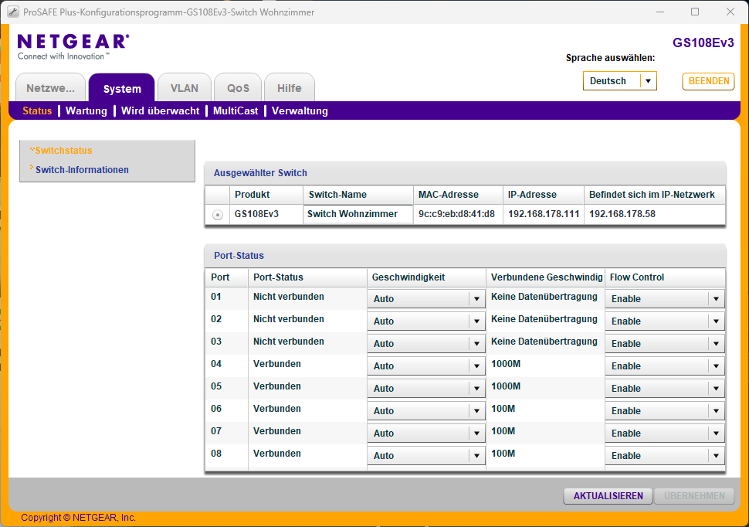Click the AKTUALISIEREN button
The height and width of the screenshot is (527, 749).
click(x=608, y=496)
